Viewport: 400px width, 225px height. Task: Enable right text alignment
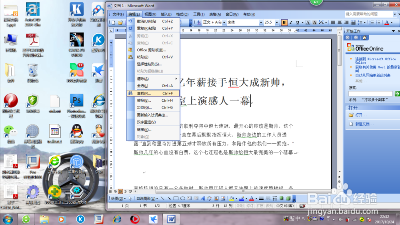(346, 22)
